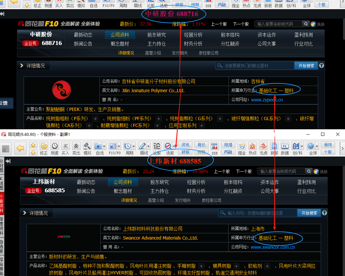Open 盈利预测 in 上纬新材 page
This screenshot has width=345, height=276.
point(306,182)
